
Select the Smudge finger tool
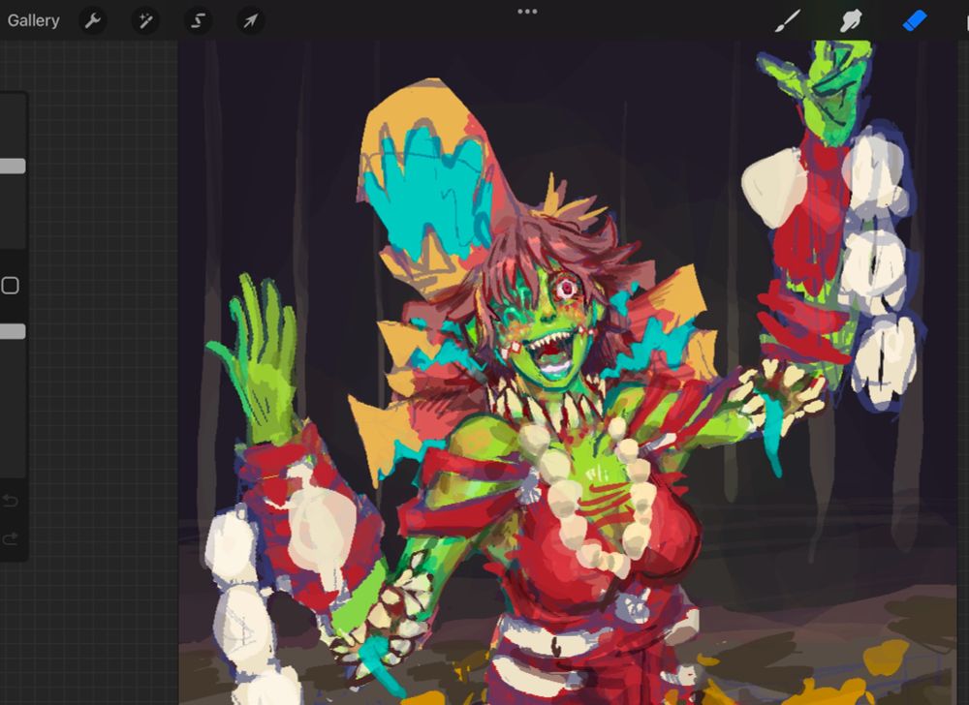pyautogui.click(x=851, y=20)
